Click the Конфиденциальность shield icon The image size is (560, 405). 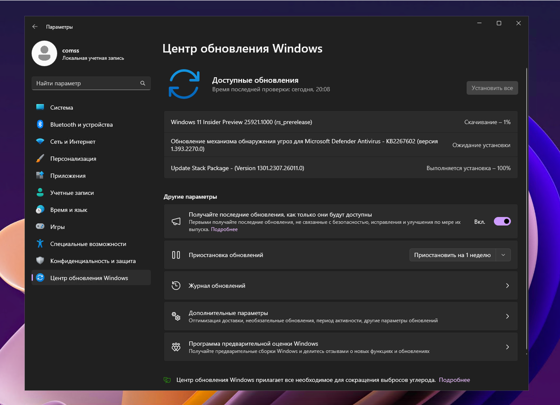click(x=40, y=261)
